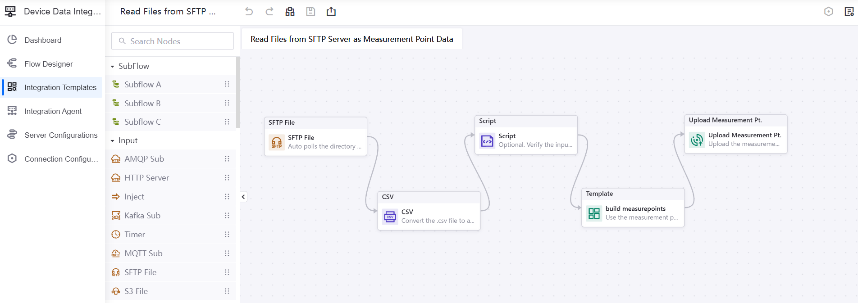Click the save disk icon in toolbar
858x303 pixels.
pos(310,12)
